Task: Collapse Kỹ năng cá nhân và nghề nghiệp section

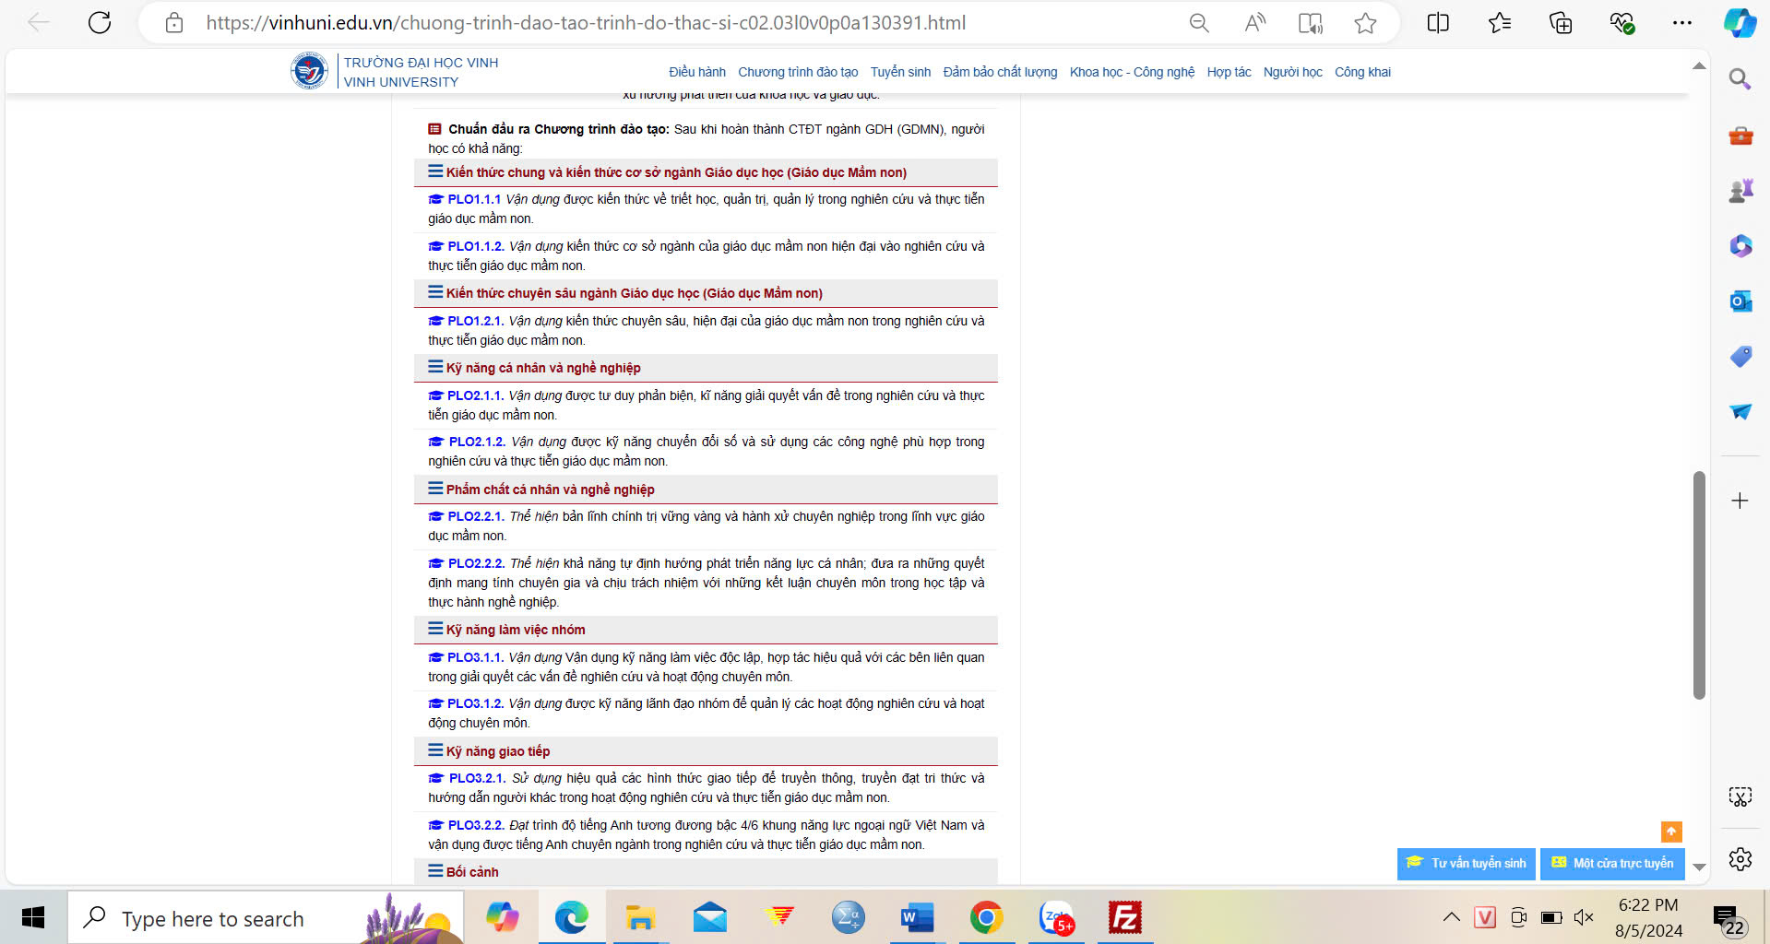Action: 706,368
